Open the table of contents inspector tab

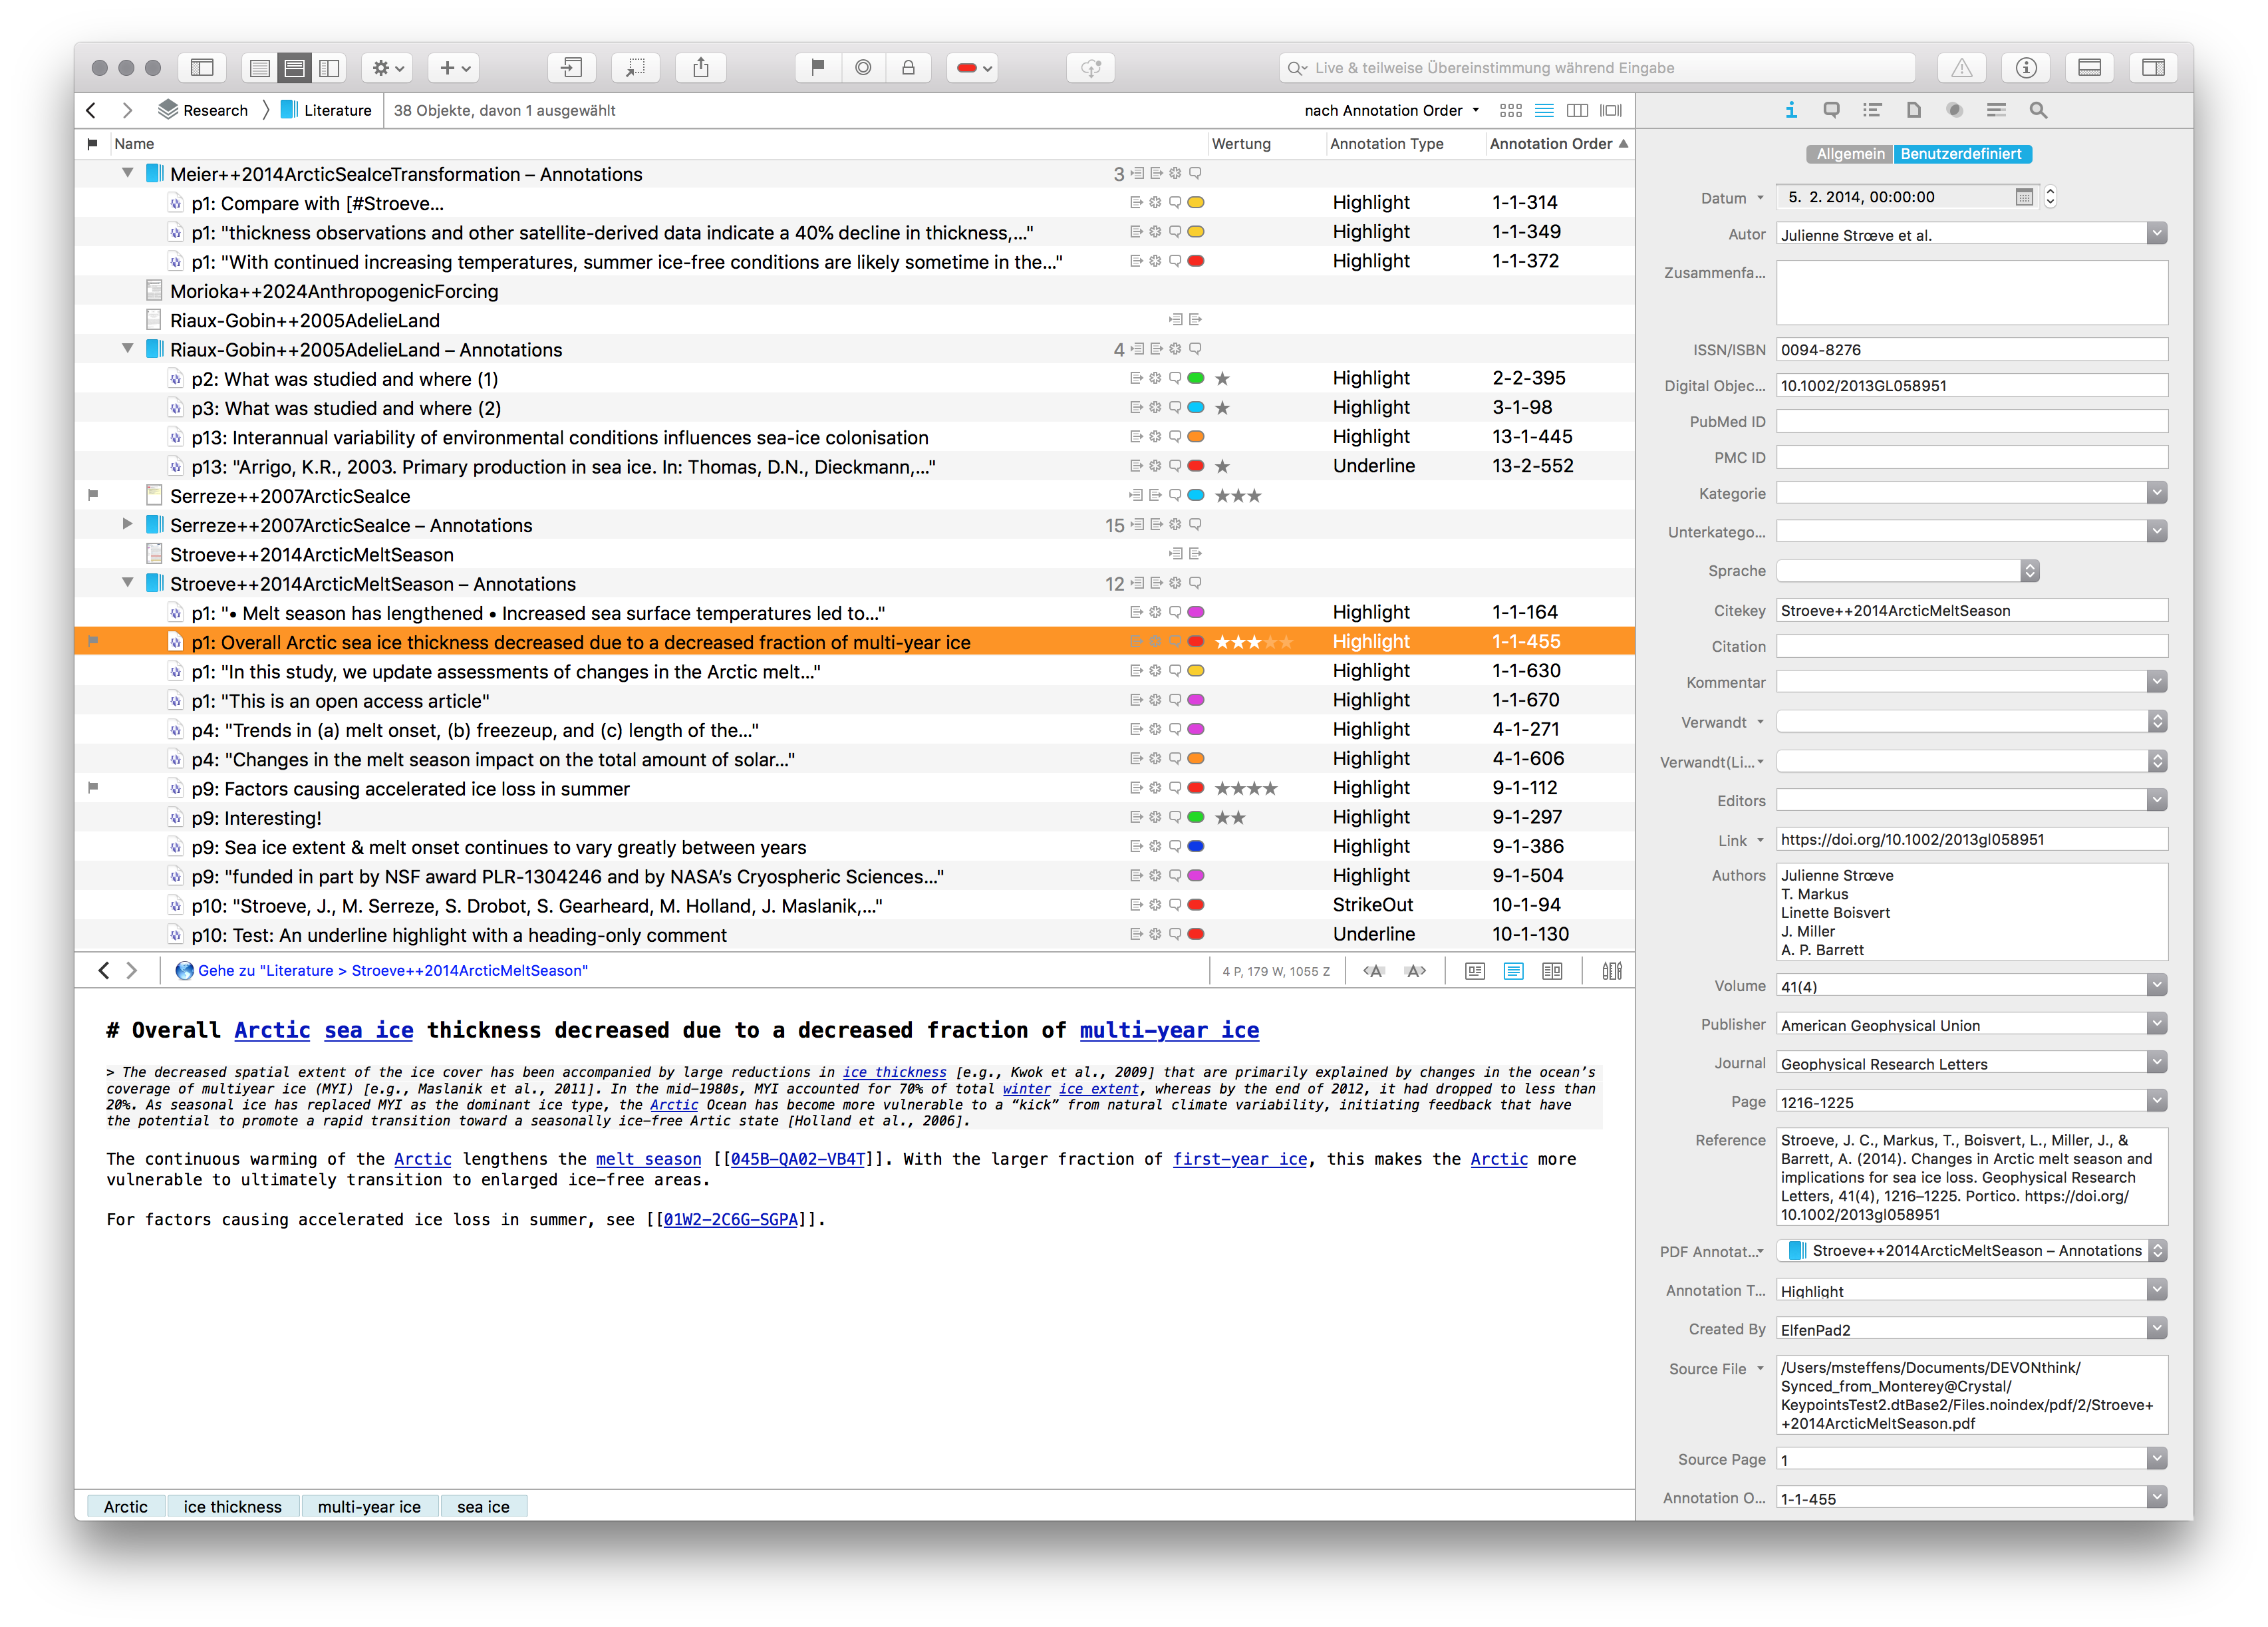(x=1872, y=110)
